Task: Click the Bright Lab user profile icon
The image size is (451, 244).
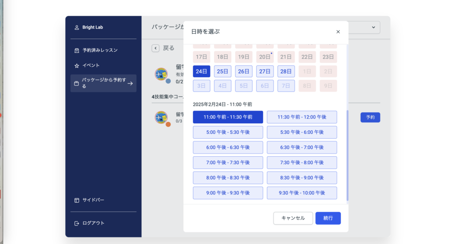Action: click(x=77, y=27)
